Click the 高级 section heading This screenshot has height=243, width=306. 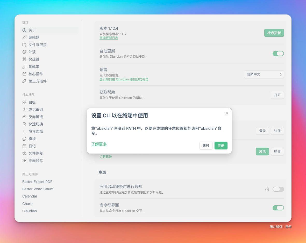tap(102, 172)
